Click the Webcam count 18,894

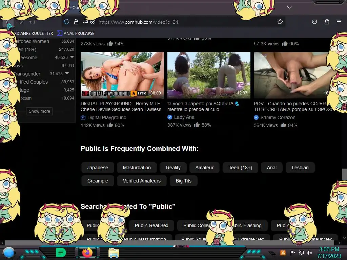(x=68, y=98)
